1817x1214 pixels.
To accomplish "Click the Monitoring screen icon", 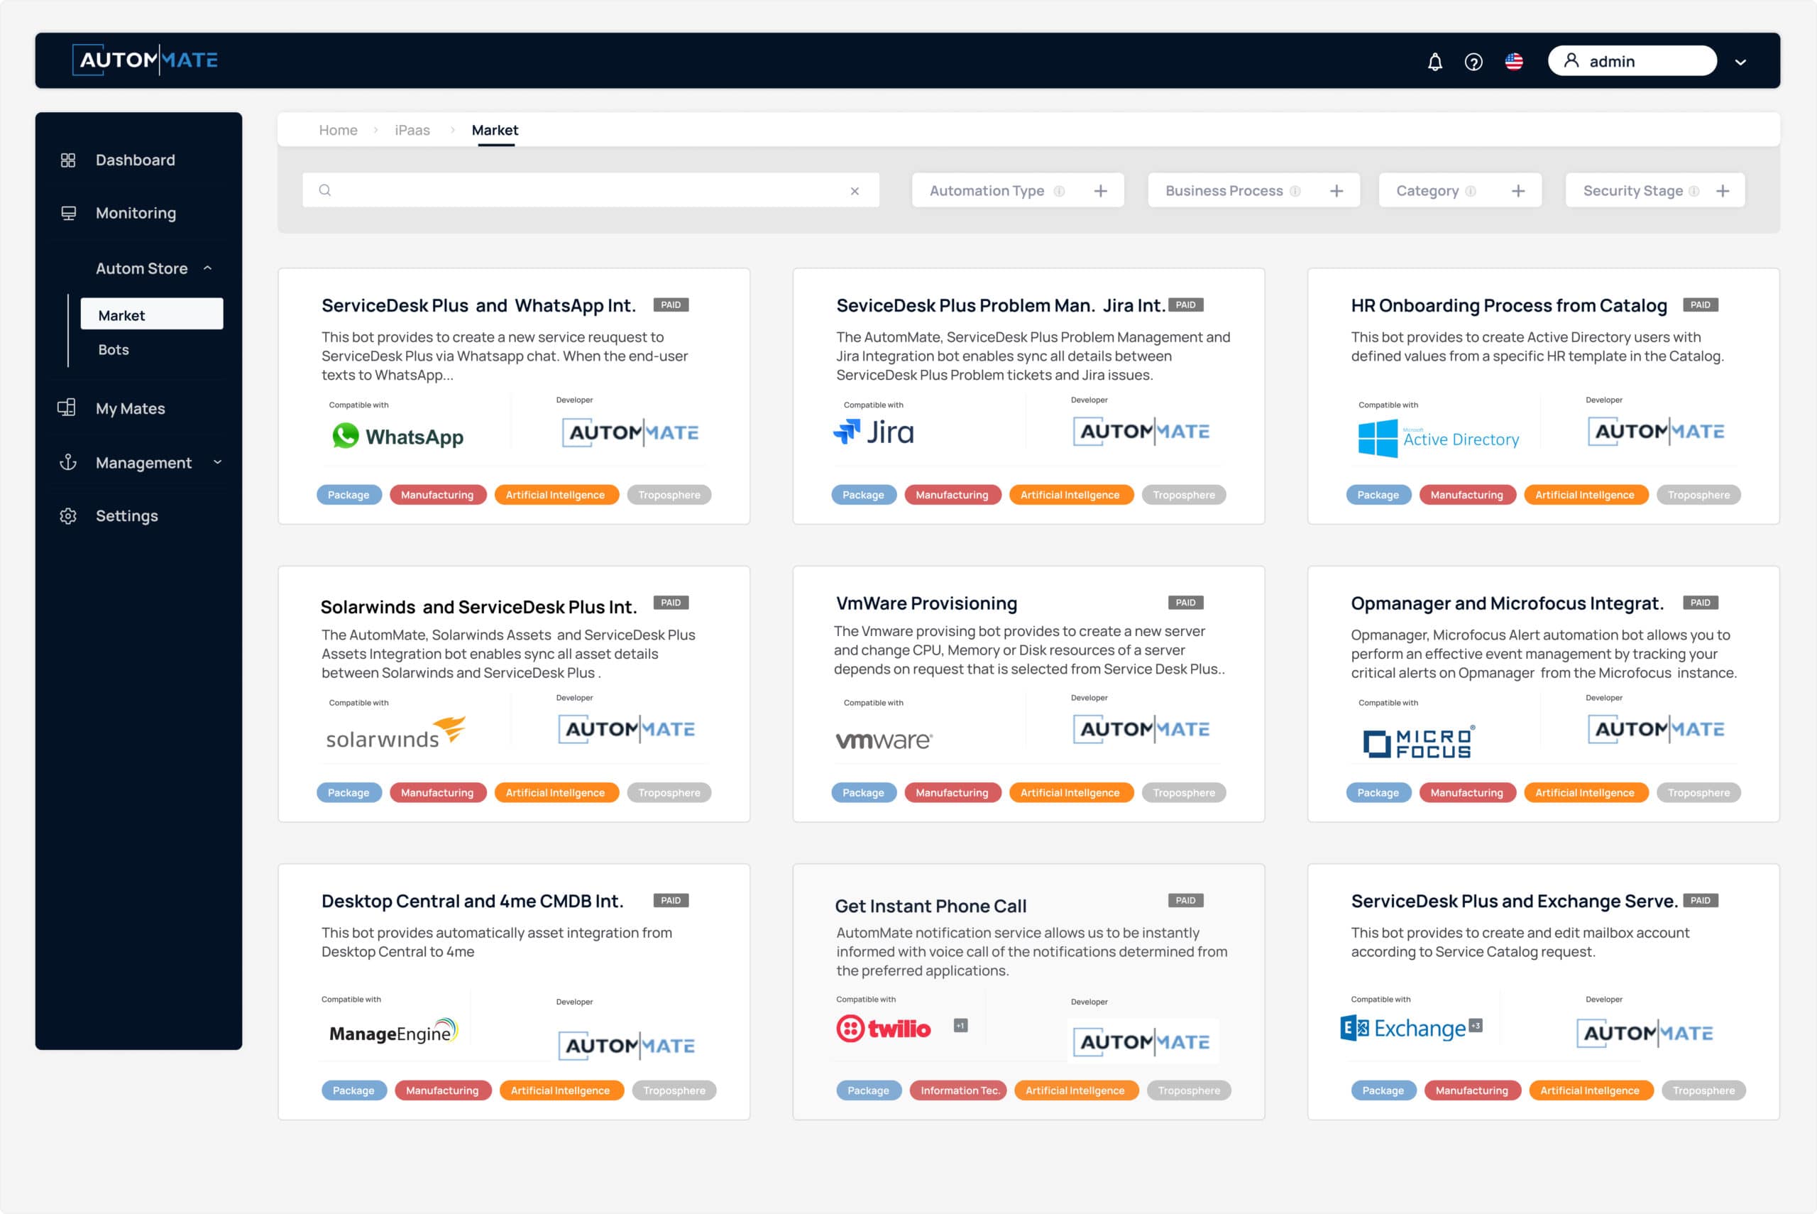I will 68,213.
